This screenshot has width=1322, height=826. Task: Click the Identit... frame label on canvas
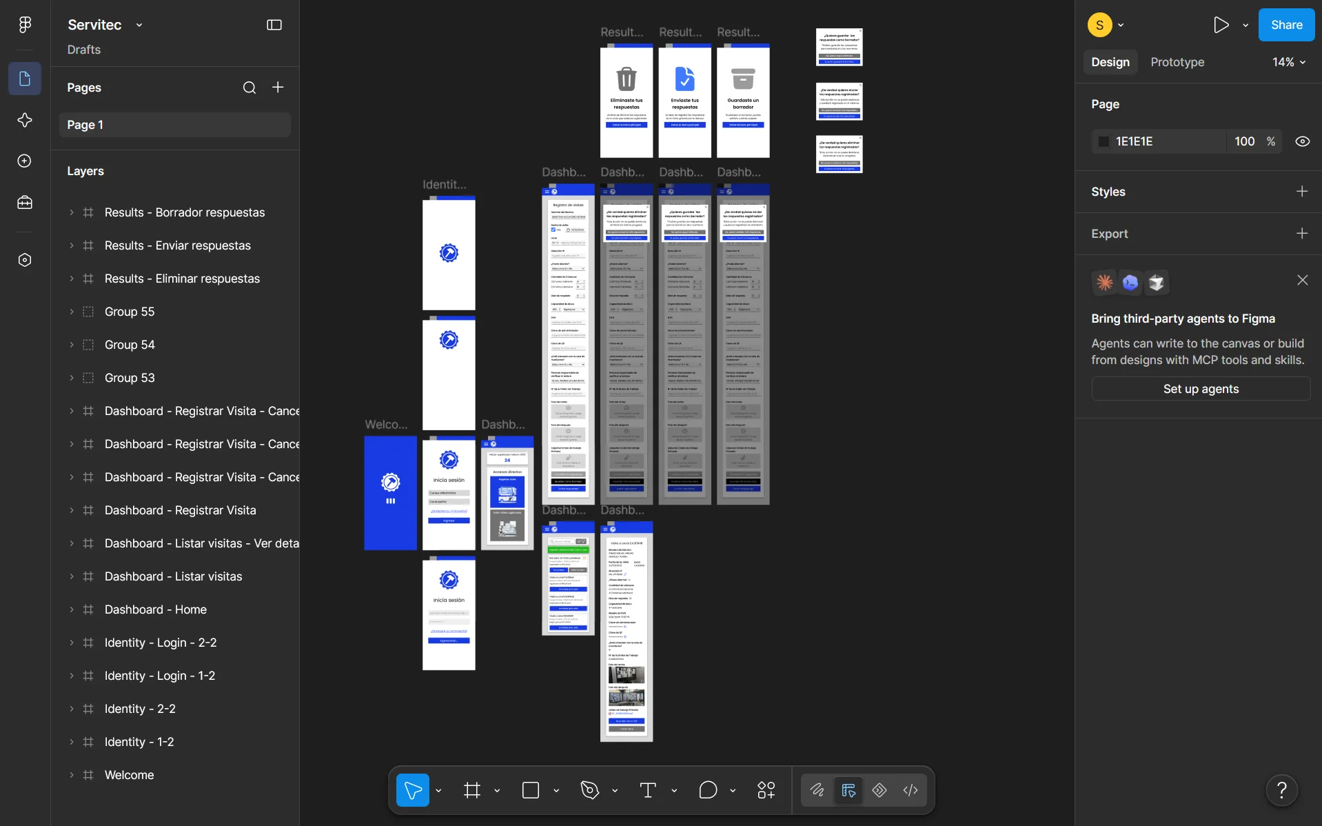coord(445,185)
